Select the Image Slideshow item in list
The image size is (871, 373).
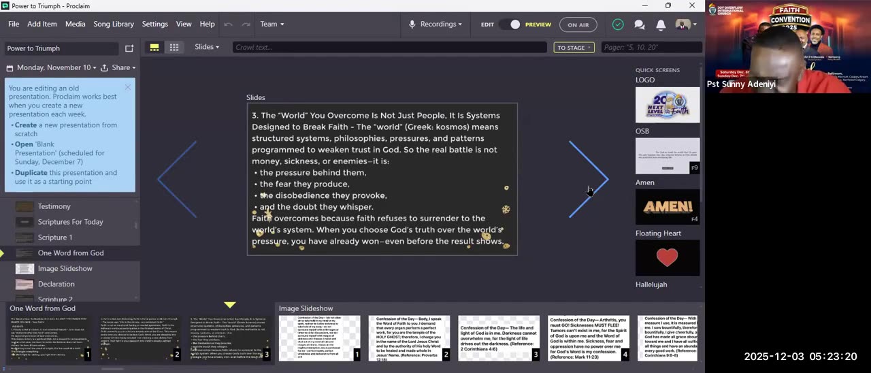[65, 269]
